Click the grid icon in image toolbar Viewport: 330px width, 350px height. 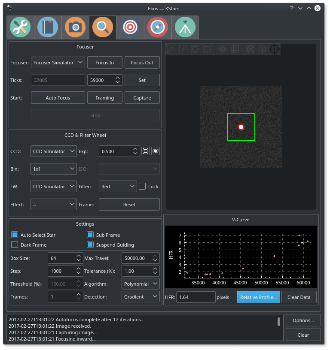tap(235, 49)
